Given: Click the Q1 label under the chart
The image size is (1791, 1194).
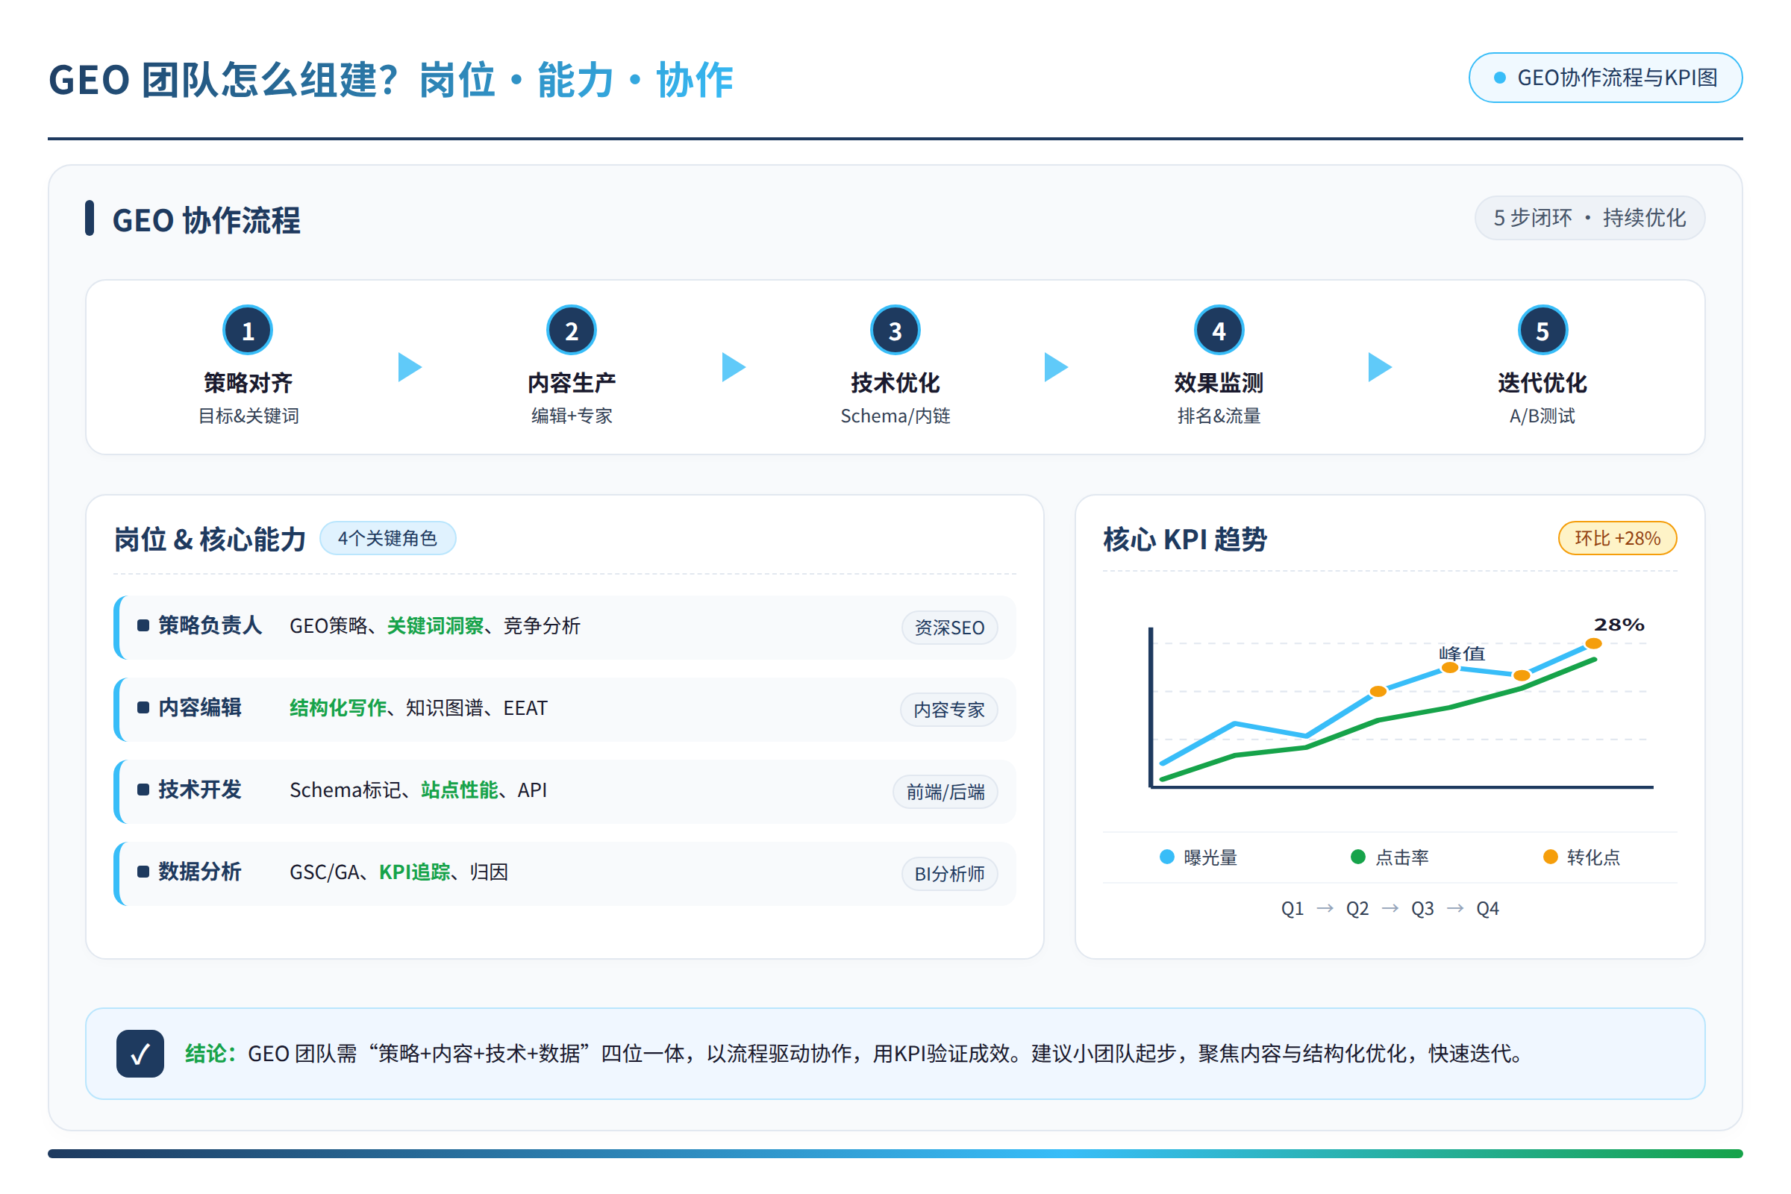Looking at the screenshot, I should pyautogui.click(x=1293, y=908).
